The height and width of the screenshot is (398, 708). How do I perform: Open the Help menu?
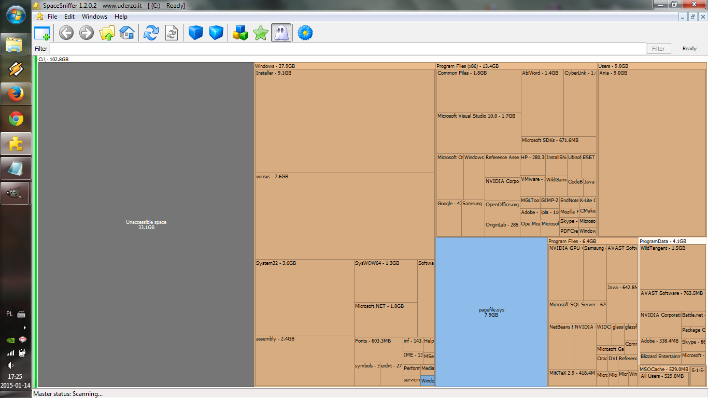121,17
